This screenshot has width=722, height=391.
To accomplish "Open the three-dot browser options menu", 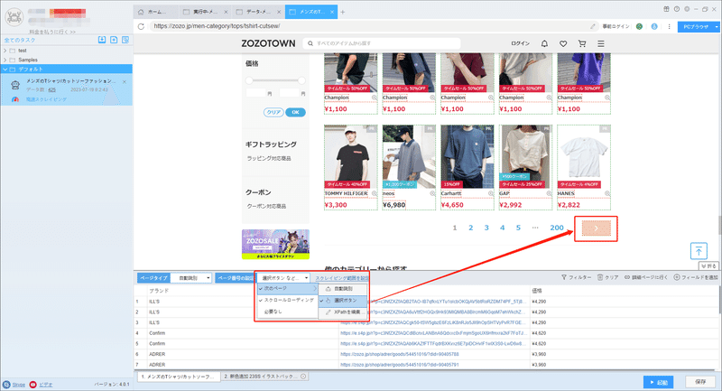I will pyautogui.click(x=669, y=26).
